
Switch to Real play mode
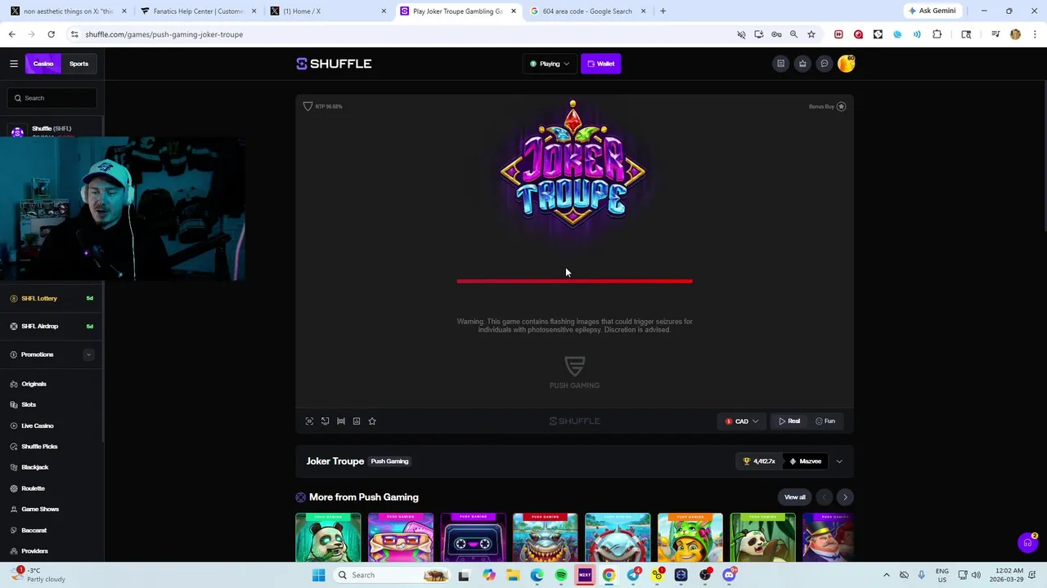pos(789,421)
